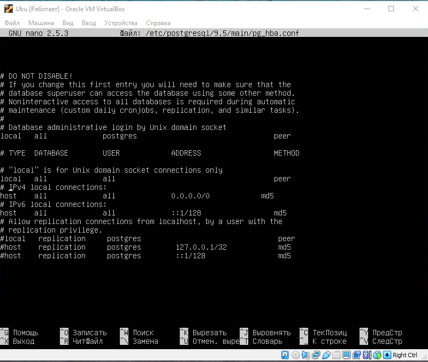Click the ^C ТекПозиц shortcut in nano

tap(323, 333)
